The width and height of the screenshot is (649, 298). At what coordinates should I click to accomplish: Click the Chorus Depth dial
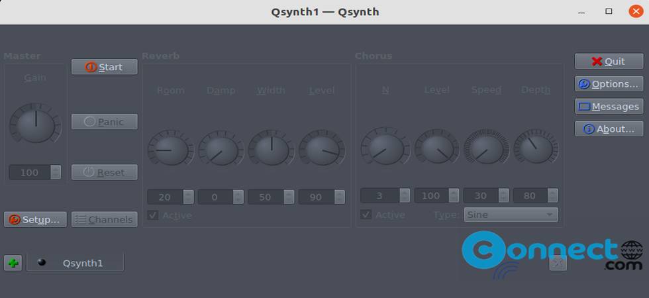click(536, 146)
